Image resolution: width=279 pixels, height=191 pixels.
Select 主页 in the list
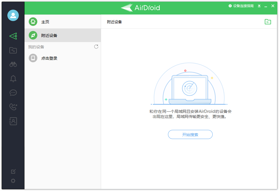pos(63,22)
